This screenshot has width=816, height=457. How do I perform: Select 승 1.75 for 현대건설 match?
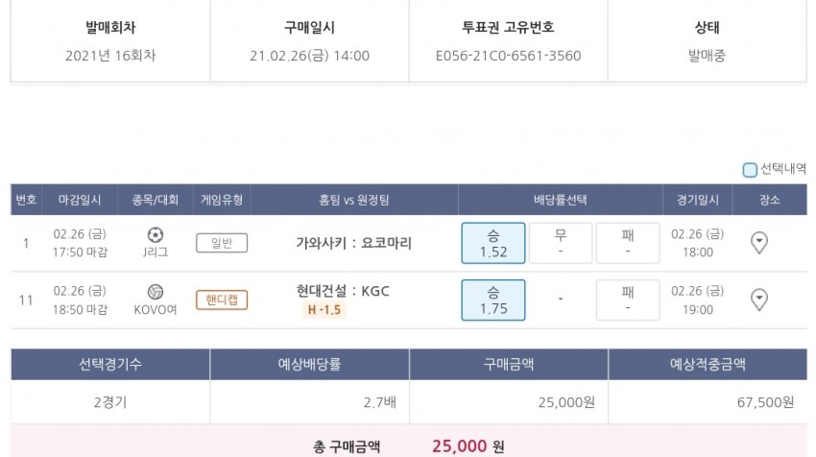(x=492, y=300)
